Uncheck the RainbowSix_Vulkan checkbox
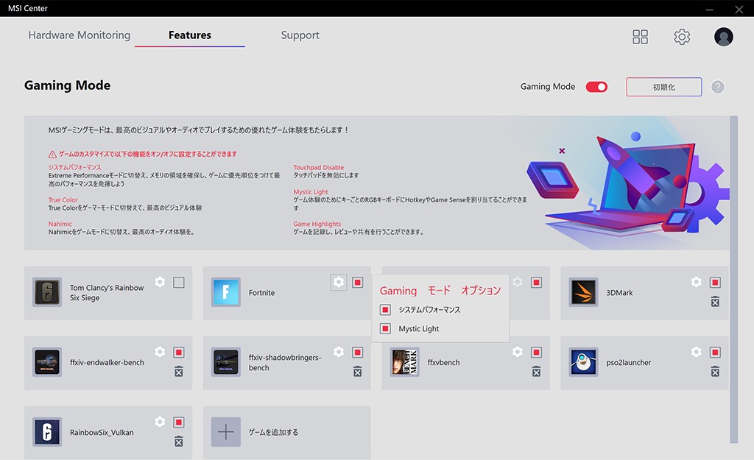The height and width of the screenshot is (460, 754). 178,422
